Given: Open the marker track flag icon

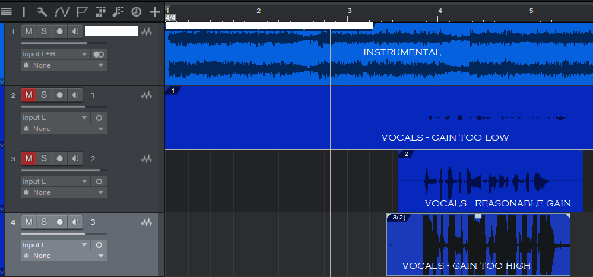Looking at the screenshot, I should point(82,12).
